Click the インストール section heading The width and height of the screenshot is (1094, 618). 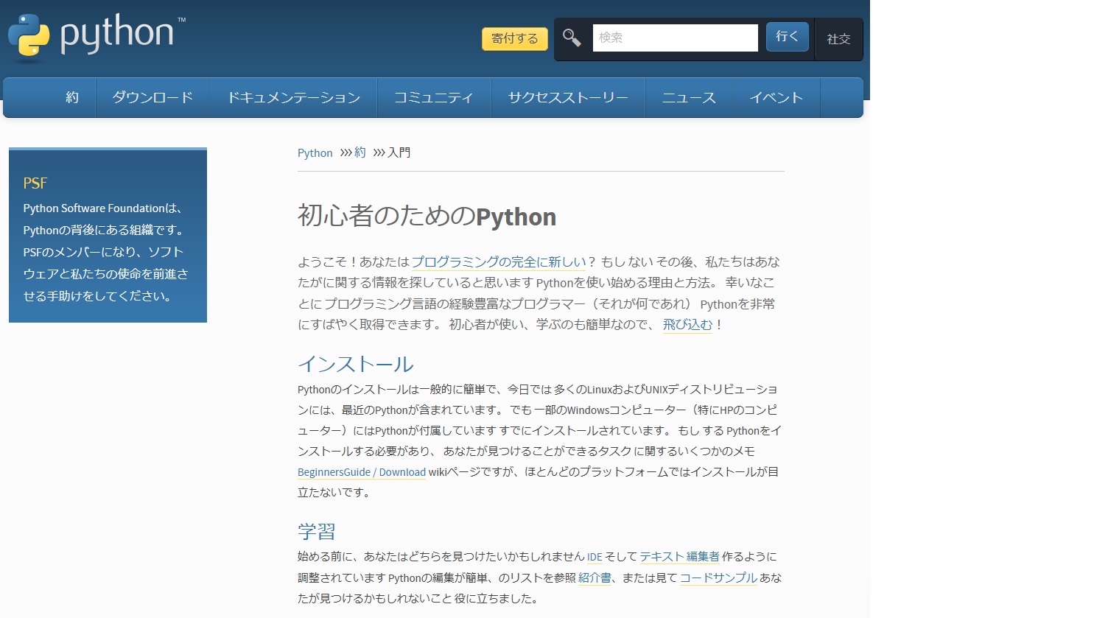(356, 364)
